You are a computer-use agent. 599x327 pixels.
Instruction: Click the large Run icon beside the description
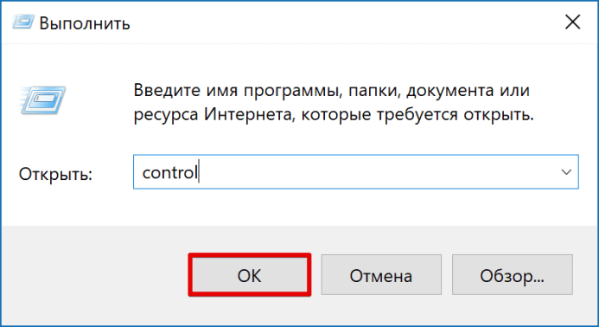pos(42,100)
